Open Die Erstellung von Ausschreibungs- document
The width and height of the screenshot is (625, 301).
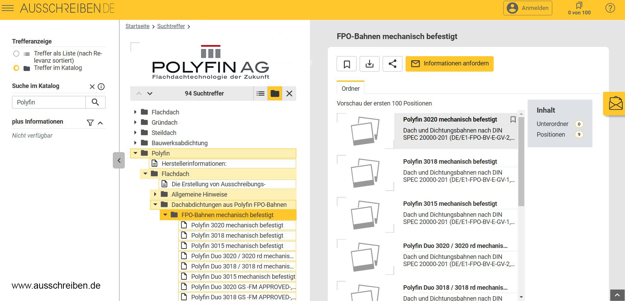point(228,184)
